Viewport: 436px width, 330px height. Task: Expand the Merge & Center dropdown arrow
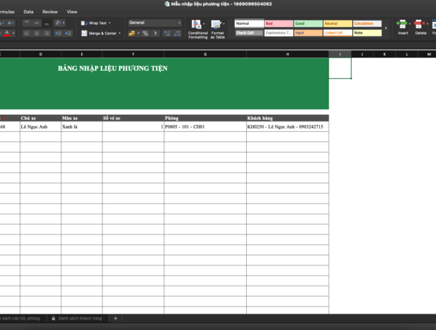click(x=120, y=33)
